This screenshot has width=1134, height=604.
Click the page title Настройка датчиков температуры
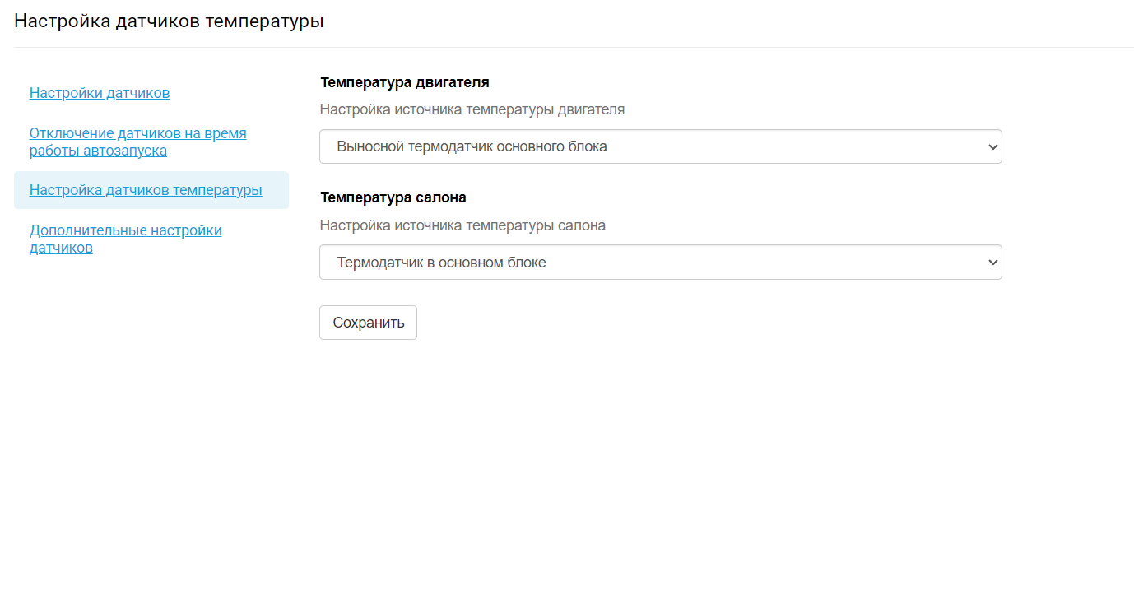point(169,21)
